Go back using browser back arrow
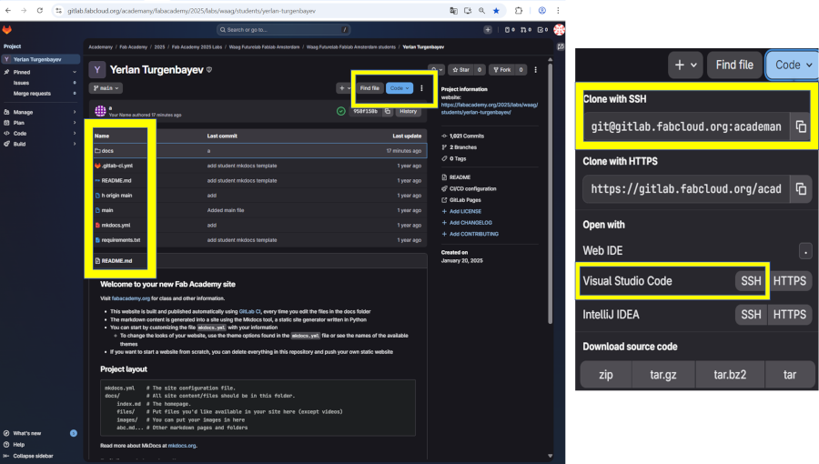The height and width of the screenshot is (464, 819). tap(8, 10)
